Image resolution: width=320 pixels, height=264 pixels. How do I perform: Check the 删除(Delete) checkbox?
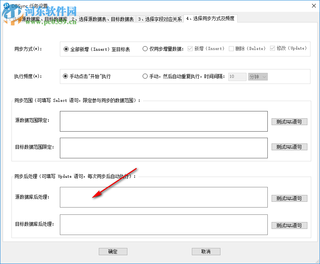[231, 48]
